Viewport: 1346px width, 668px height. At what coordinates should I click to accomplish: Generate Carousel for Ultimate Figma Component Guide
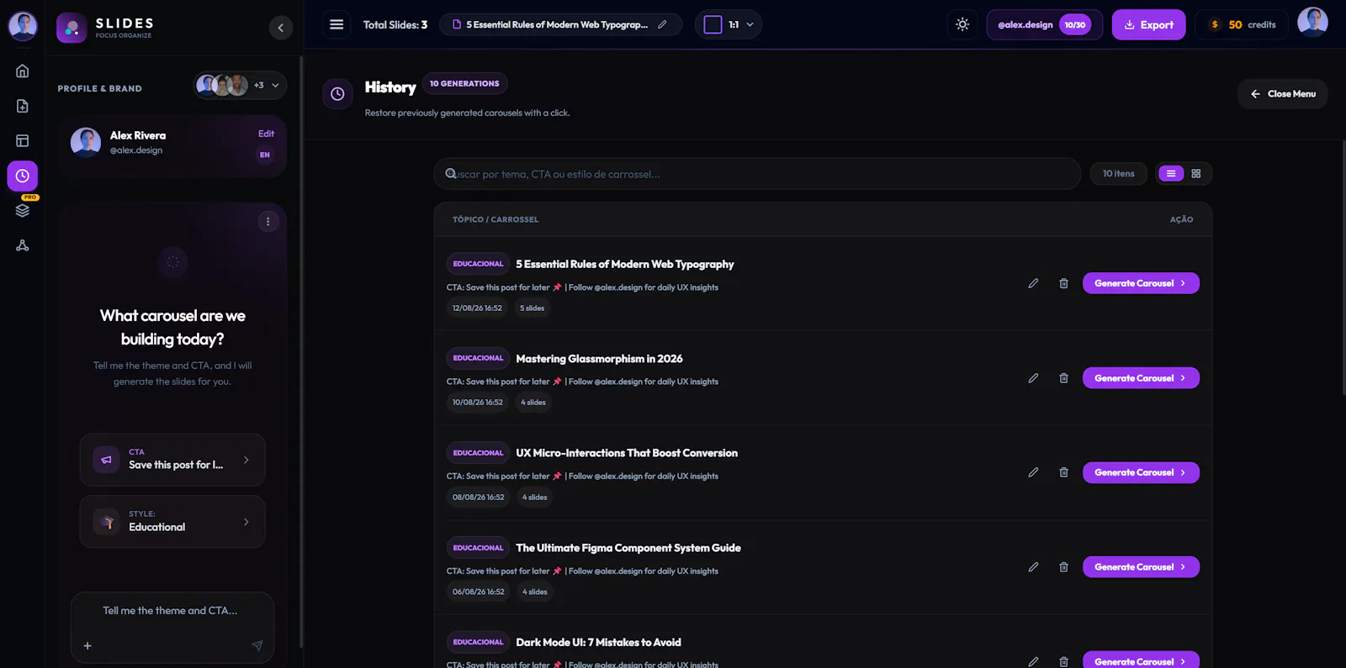[x=1141, y=567]
